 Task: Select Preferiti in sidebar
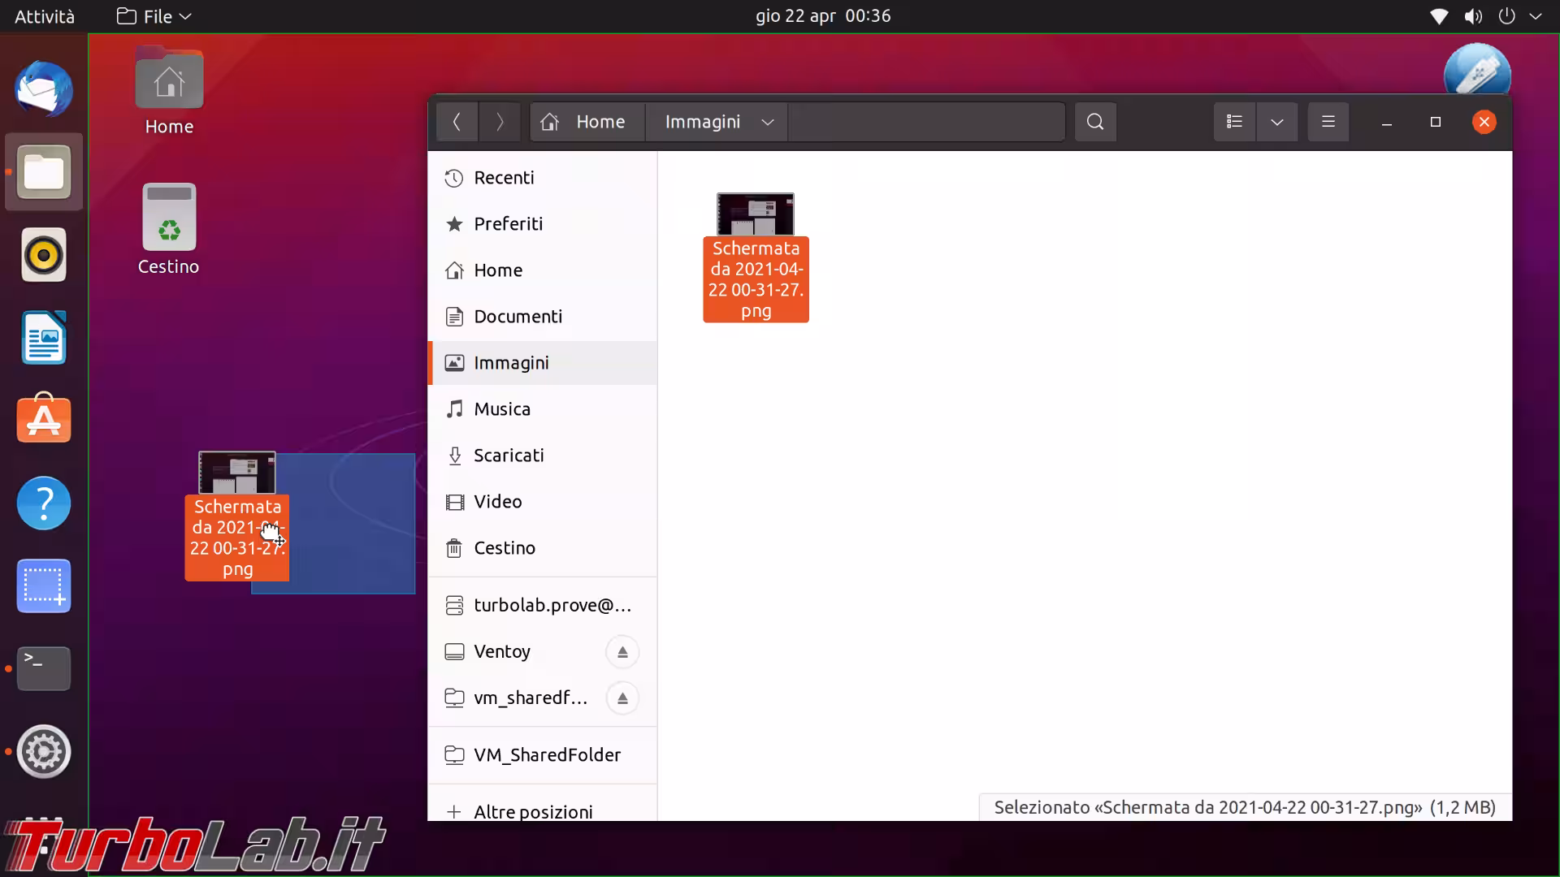tap(508, 224)
